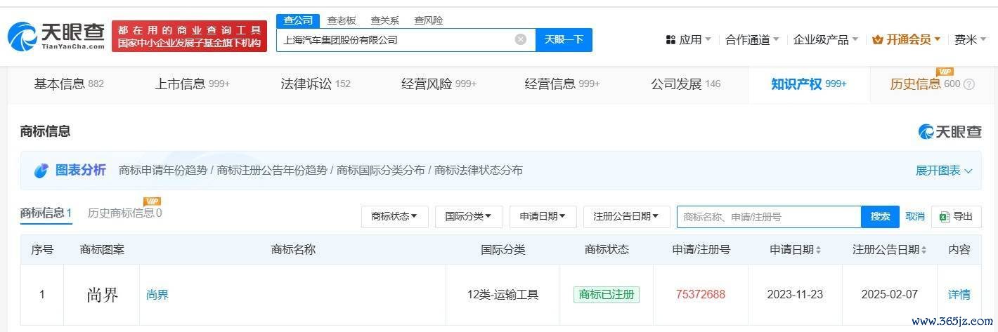Screen dimensions: 998x332
Task: Open the 开通会员 dropdown
Action: (907, 40)
